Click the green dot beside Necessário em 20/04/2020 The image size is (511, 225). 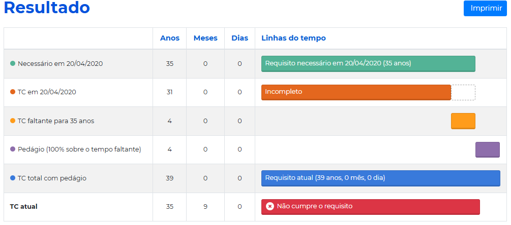click(13, 64)
